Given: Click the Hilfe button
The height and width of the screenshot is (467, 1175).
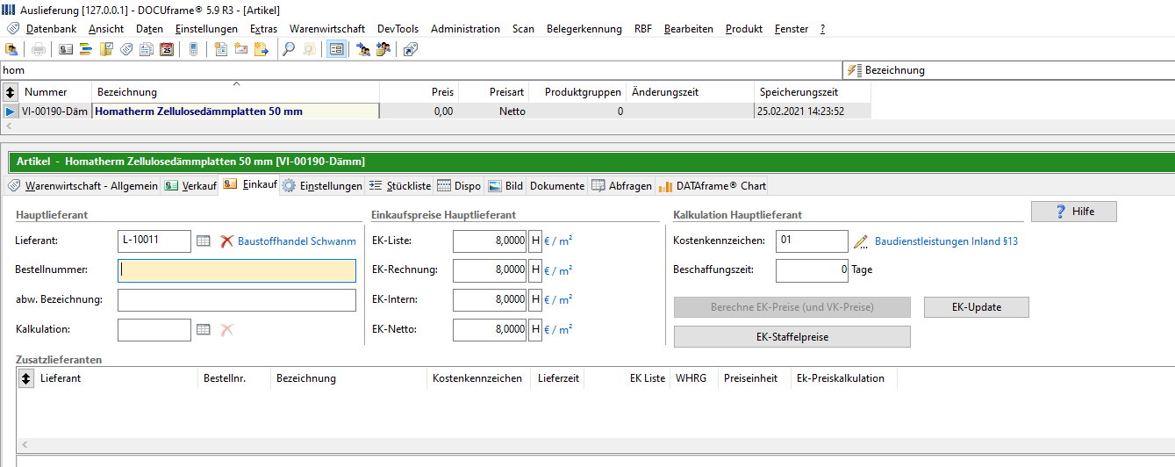Looking at the screenshot, I should pyautogui.click(x=1074, y=212).
